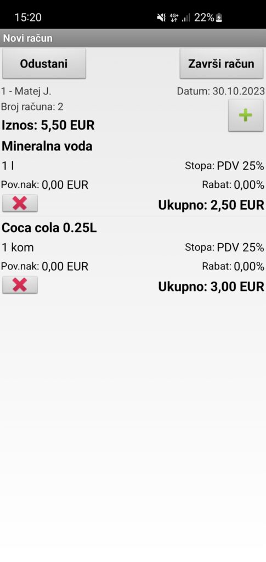266x562 pixels.
Task: Tap the 1 kom quantity of Coca cola
Action: (x=18, y=248)
